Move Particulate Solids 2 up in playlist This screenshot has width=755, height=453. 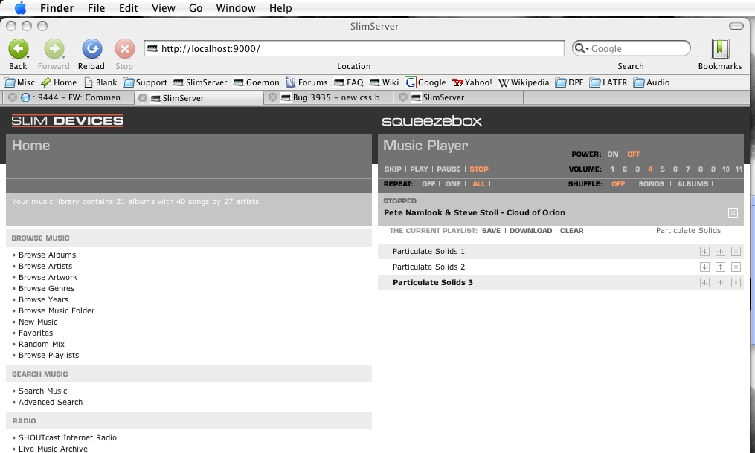720,267
